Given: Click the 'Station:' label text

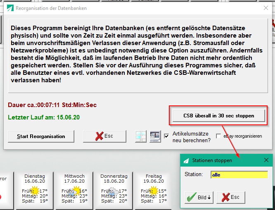Looking at the screenshot, I should [194, 174].
